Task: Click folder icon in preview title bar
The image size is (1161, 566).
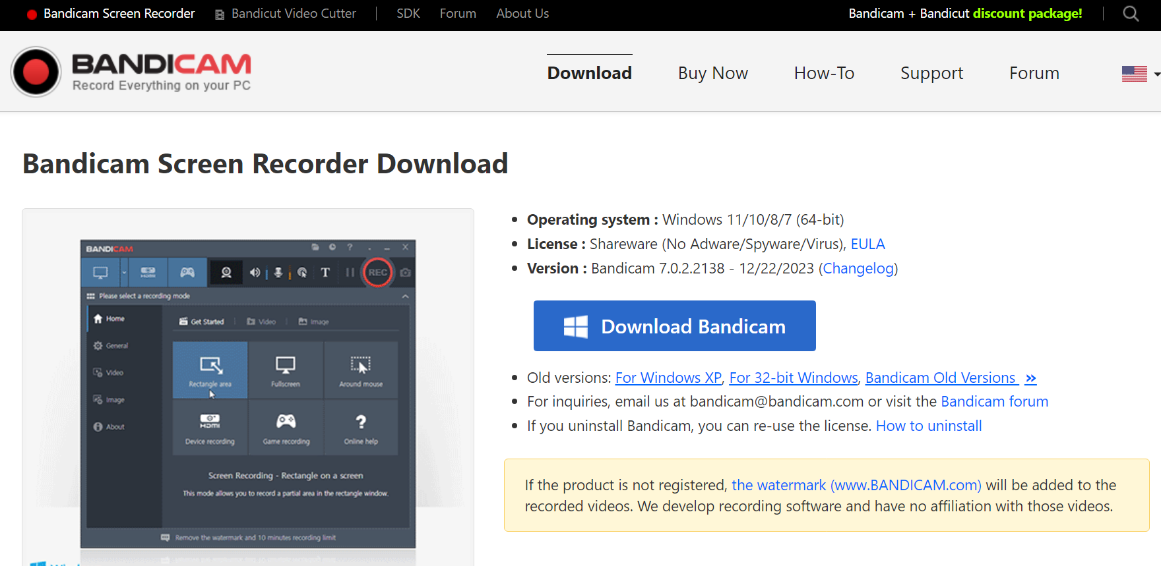Action: (315, 247)
